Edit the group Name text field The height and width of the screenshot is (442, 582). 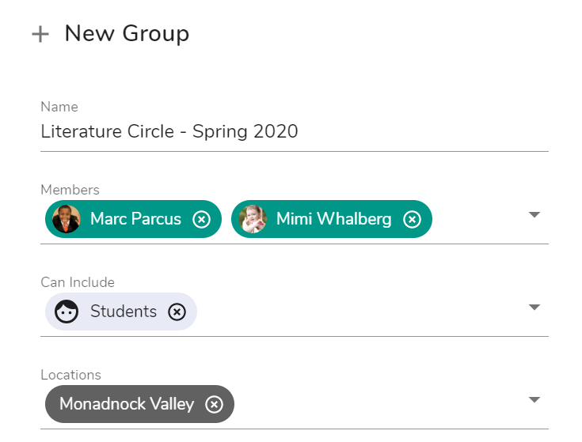[x=295, y=131]
